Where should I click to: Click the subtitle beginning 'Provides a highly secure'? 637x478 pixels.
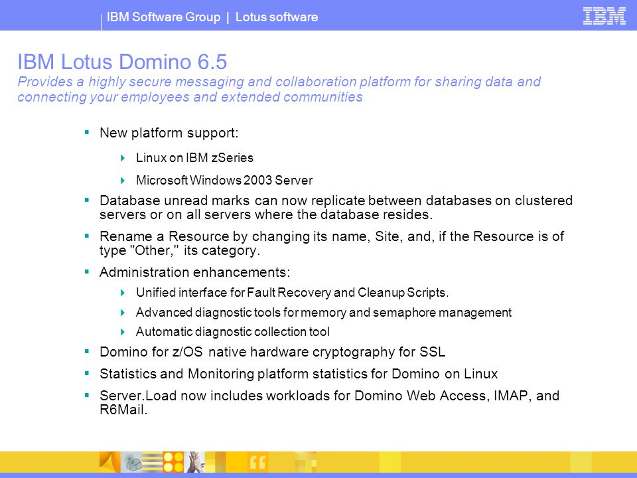tap(279, 82)
